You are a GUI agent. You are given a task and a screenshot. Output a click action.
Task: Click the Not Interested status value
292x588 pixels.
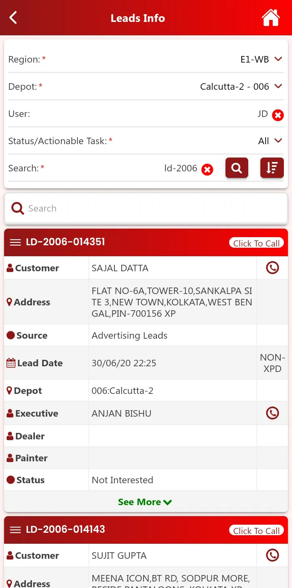pos(122,480)
